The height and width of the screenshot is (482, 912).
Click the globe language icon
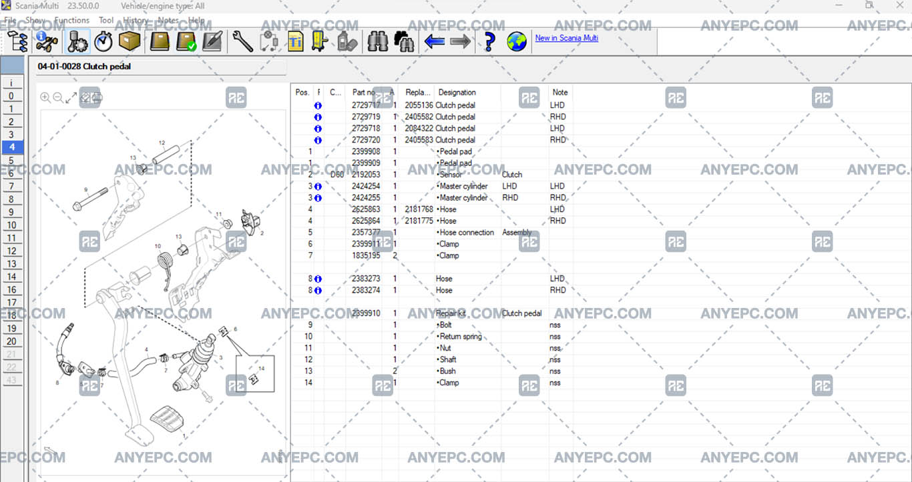tap(517, 41)
